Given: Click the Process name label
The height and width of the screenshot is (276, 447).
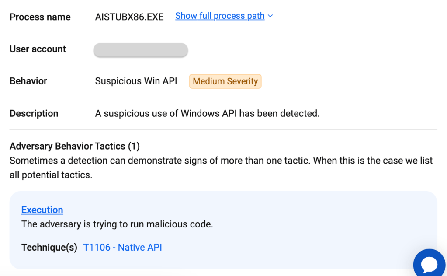Looking at the screenshot, I should 40,17.
